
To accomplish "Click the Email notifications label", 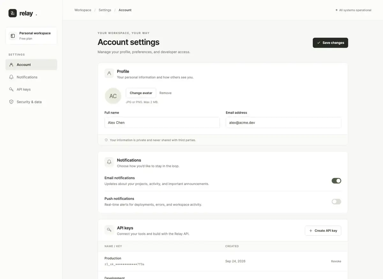I will pyautogui.click(x=120, y=178).
